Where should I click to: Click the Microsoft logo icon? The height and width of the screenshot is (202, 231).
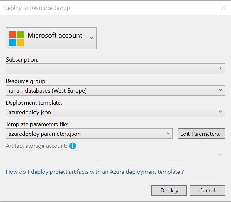click(x=16, y=38)
